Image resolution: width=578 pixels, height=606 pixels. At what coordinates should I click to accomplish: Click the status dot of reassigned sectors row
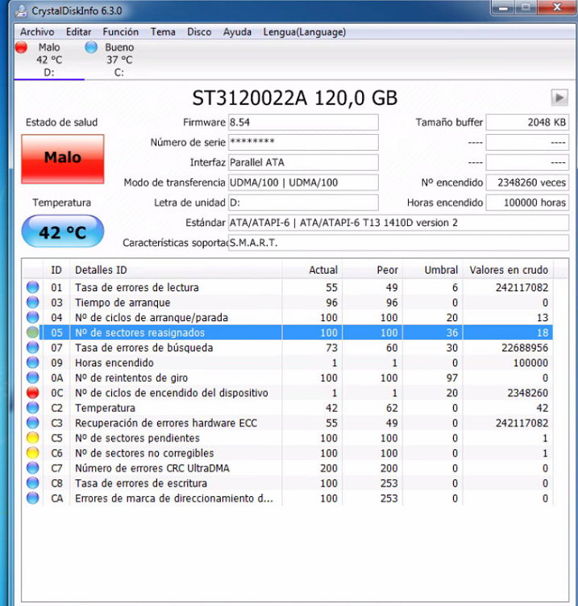tap(32, 332)
